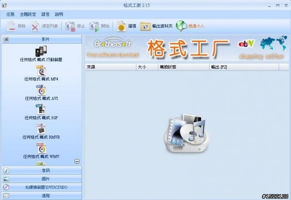The image size is (291, 200).
Task: Click the 任何格式 轉成 行動裝置 label
Action: tap(41, 60)
